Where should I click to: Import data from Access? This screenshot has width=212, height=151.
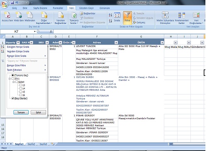point(7,17)
